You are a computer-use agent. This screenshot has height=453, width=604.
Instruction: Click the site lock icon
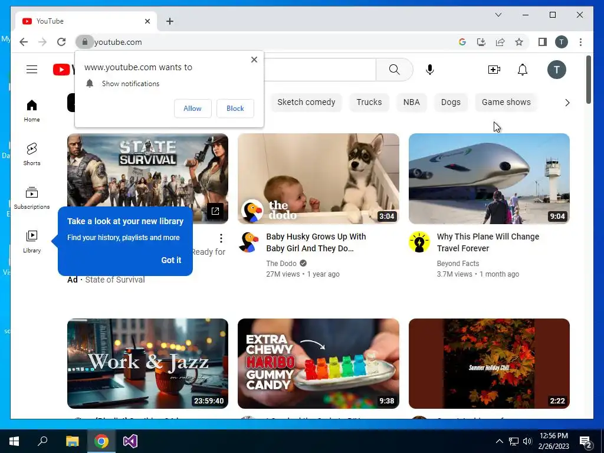[x=85, y=42]
